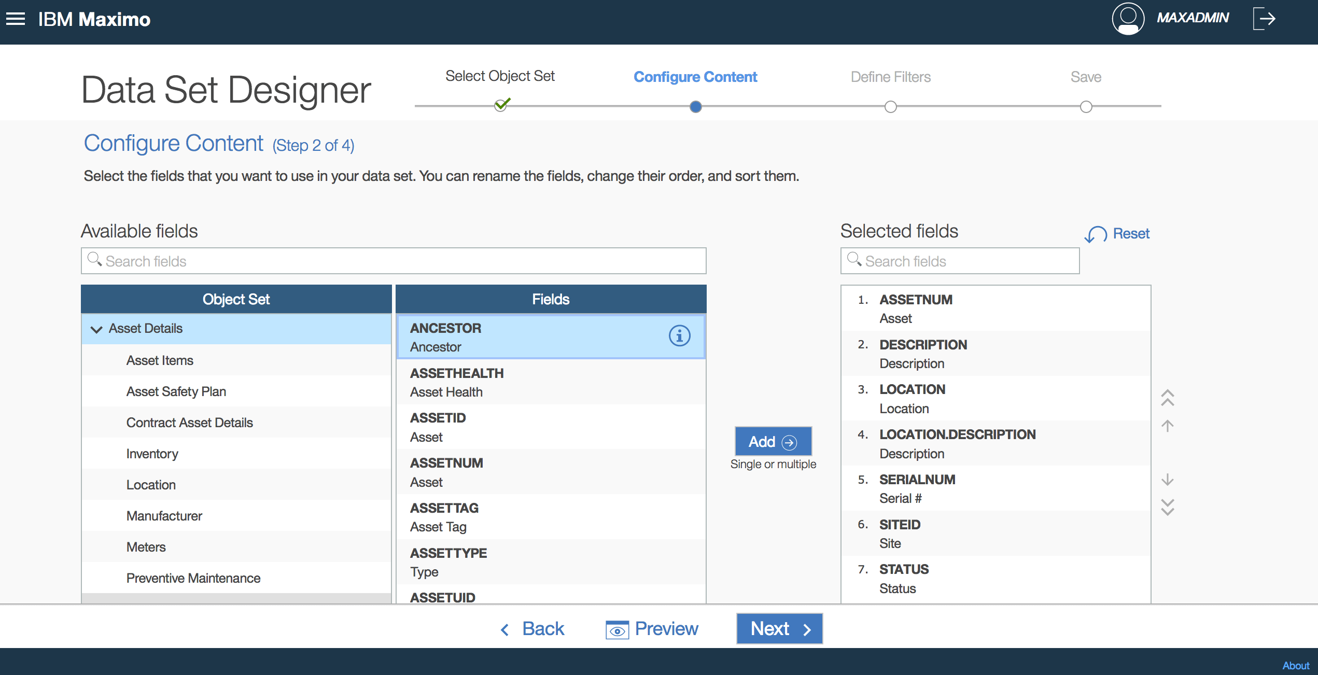Screen dimensions: 1318x675
Task: Click the Preview eye icon
Action: (617, 630)
